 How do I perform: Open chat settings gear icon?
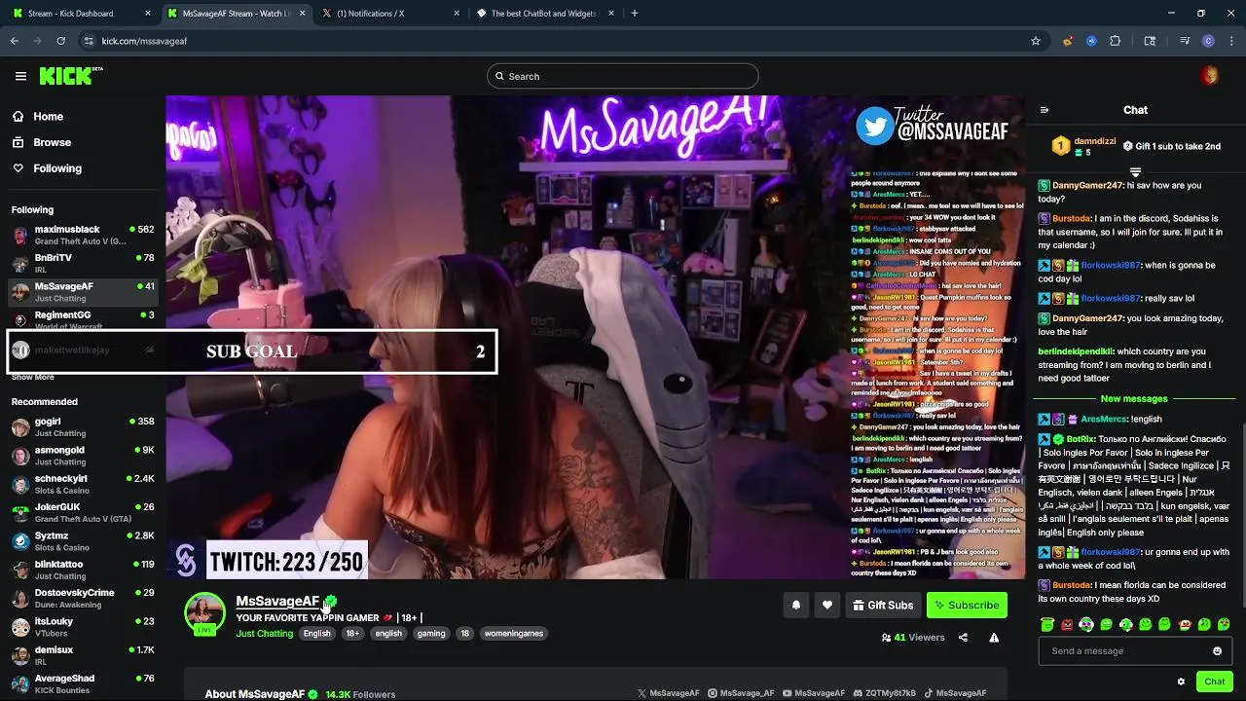(x=1181, y=682)
